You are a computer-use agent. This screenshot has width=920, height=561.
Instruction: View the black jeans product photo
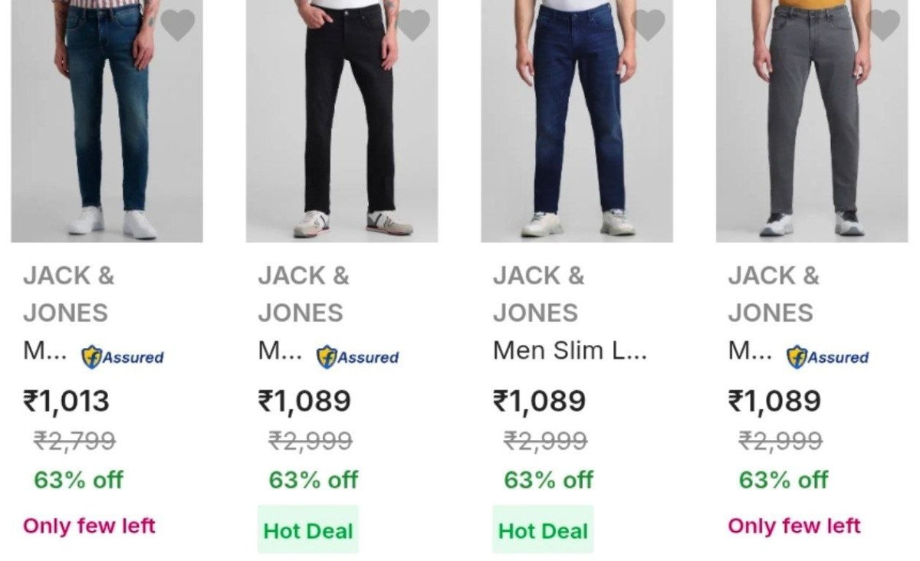[341, 123]
